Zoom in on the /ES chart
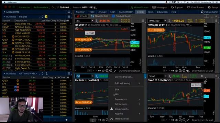The width and height of the screenshot is (220, 123). 107,71
